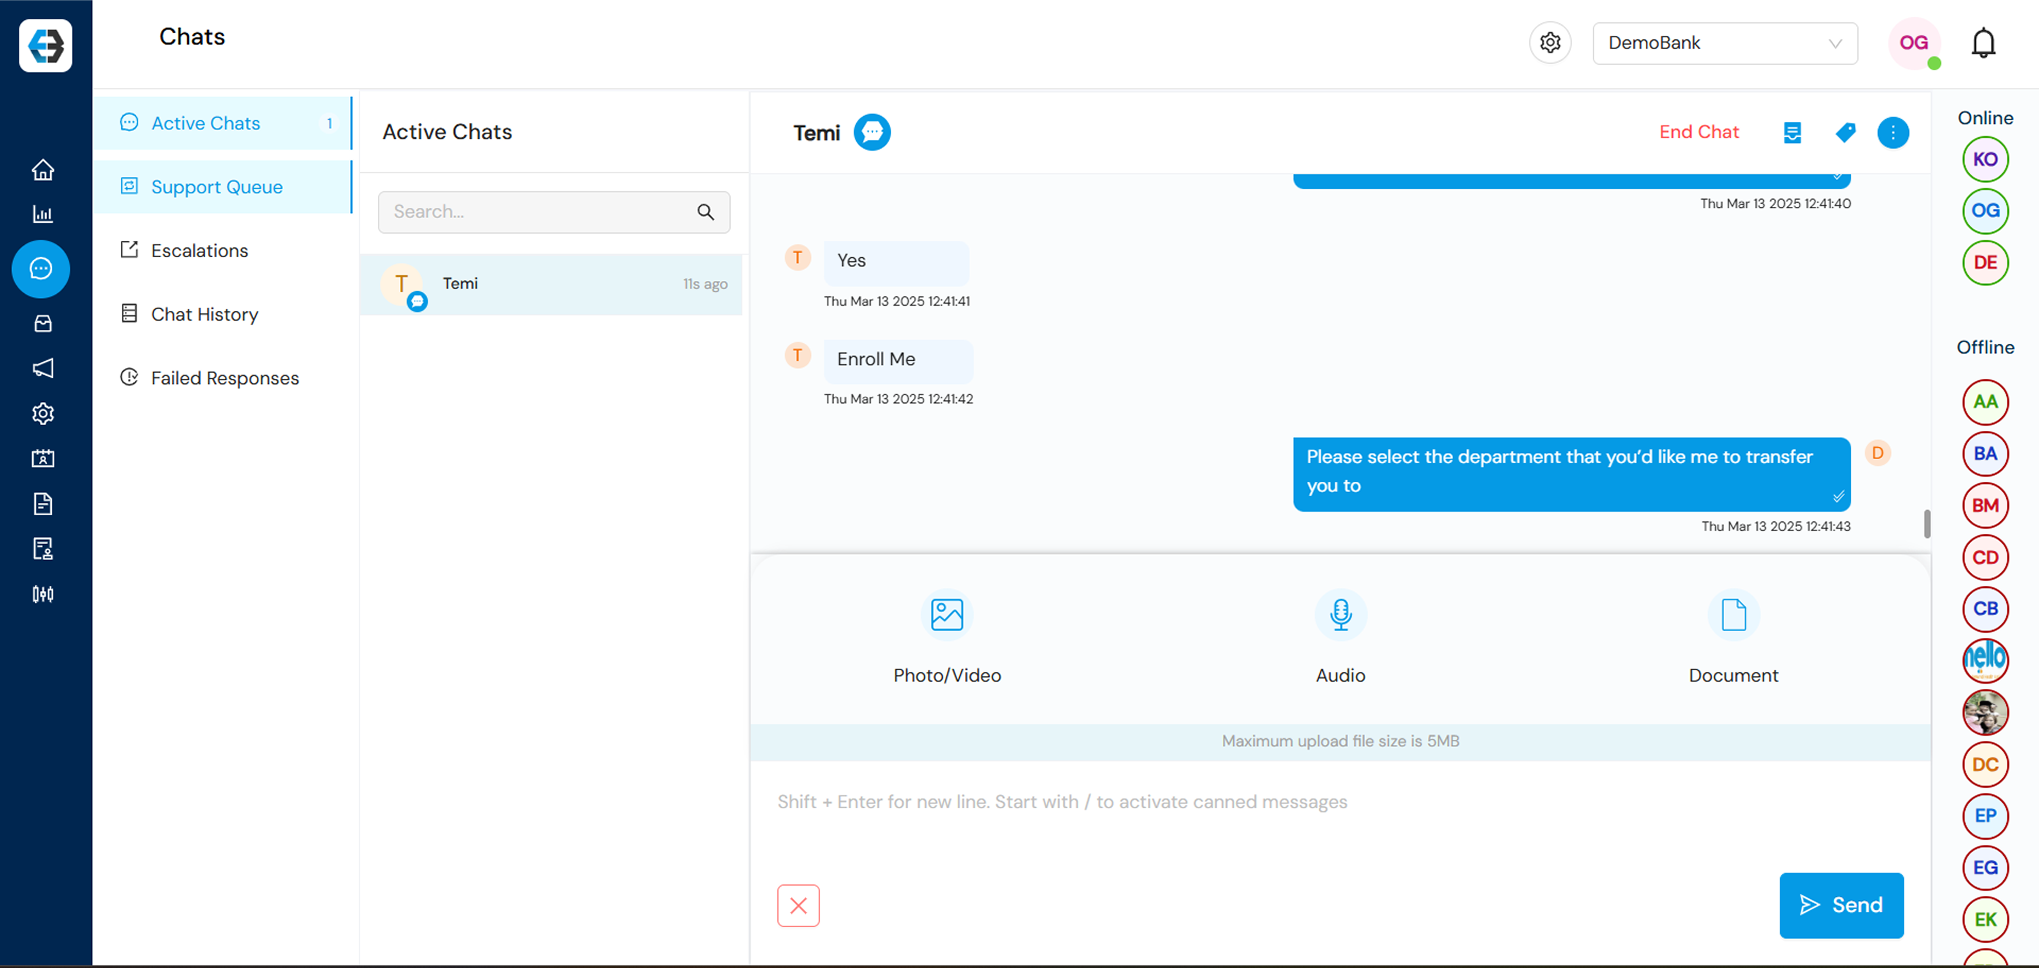The width and height of the screenshot is (2039, 968).
Task: Click offline agent CB avatar
Action: pyautogui.click(x=1985, y=609)
